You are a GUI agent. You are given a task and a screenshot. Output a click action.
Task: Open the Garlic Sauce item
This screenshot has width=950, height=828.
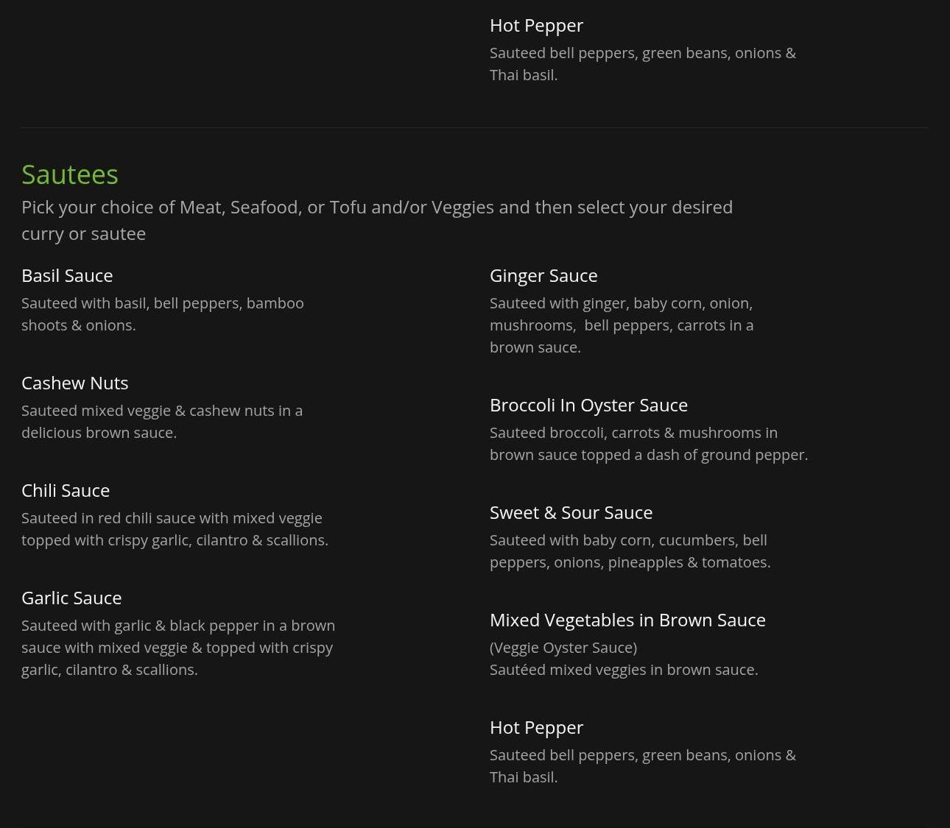[71, 598]
